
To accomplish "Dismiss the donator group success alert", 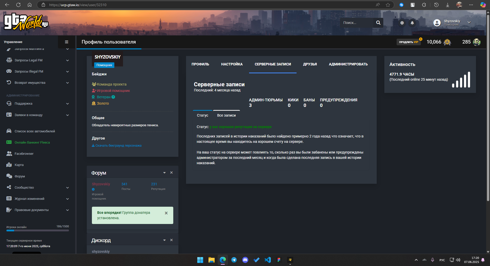I will point(166,213).
